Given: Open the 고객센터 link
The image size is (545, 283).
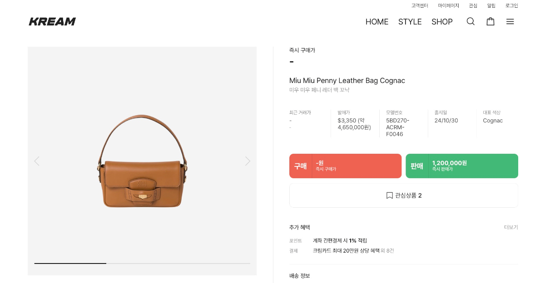Looking at the screenshot, I should click(420, 6).
